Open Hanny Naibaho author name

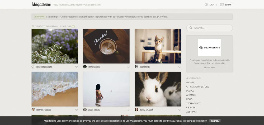[94, 67]
